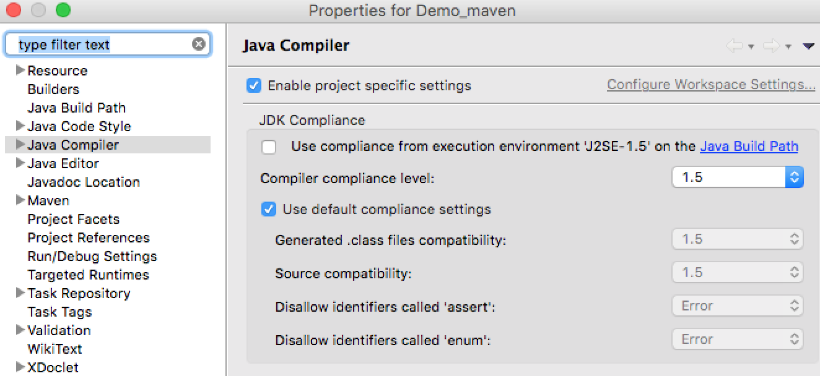
Task: Click the back navigation arrow icon
Action: 734,46
